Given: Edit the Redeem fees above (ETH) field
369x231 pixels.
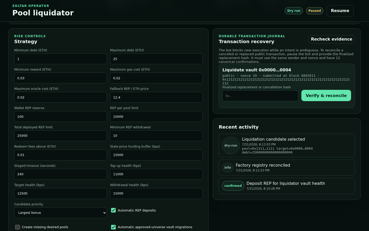Looking at the screenshot, I should click(60, 155).
